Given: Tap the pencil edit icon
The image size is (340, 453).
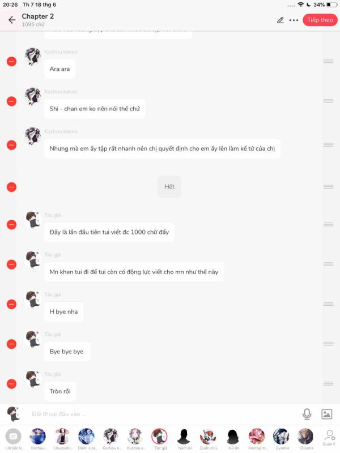Looking at the screenshot, I should point(280,20).
